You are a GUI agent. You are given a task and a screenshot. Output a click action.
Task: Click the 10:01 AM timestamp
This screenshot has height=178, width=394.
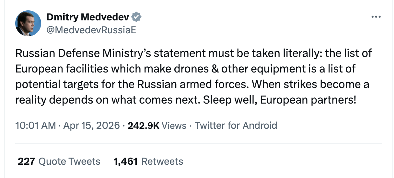click(x=36, y=126)
